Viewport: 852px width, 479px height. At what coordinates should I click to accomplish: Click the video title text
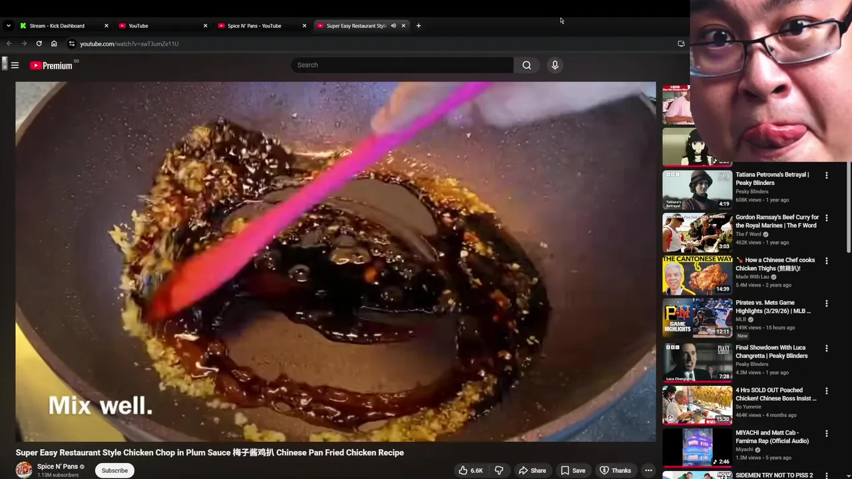tap(210, 452)
